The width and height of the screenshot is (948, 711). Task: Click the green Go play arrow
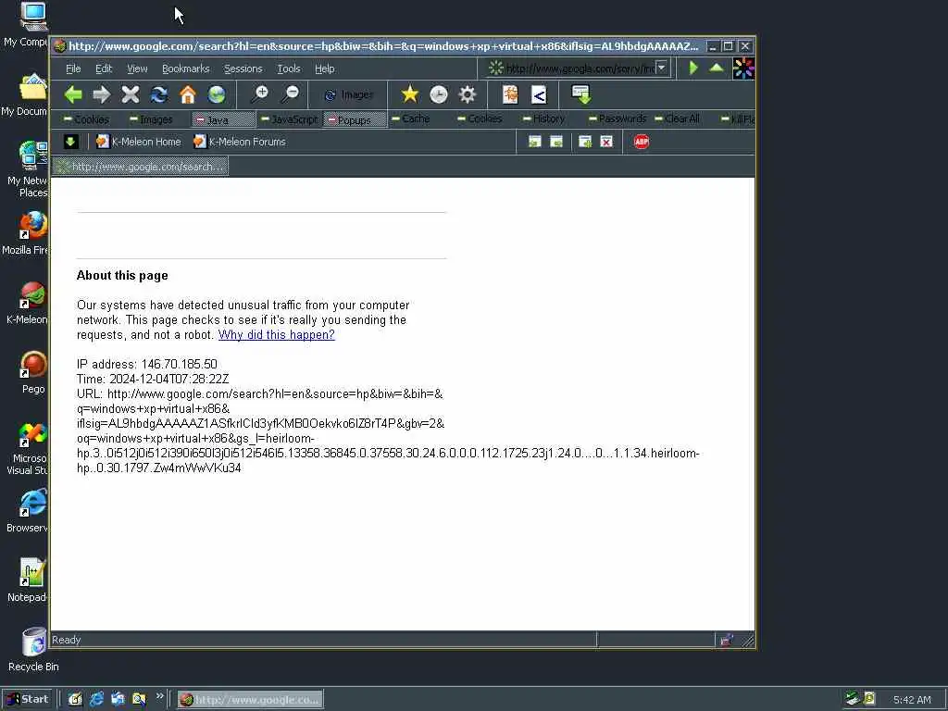tap(693, 68)
